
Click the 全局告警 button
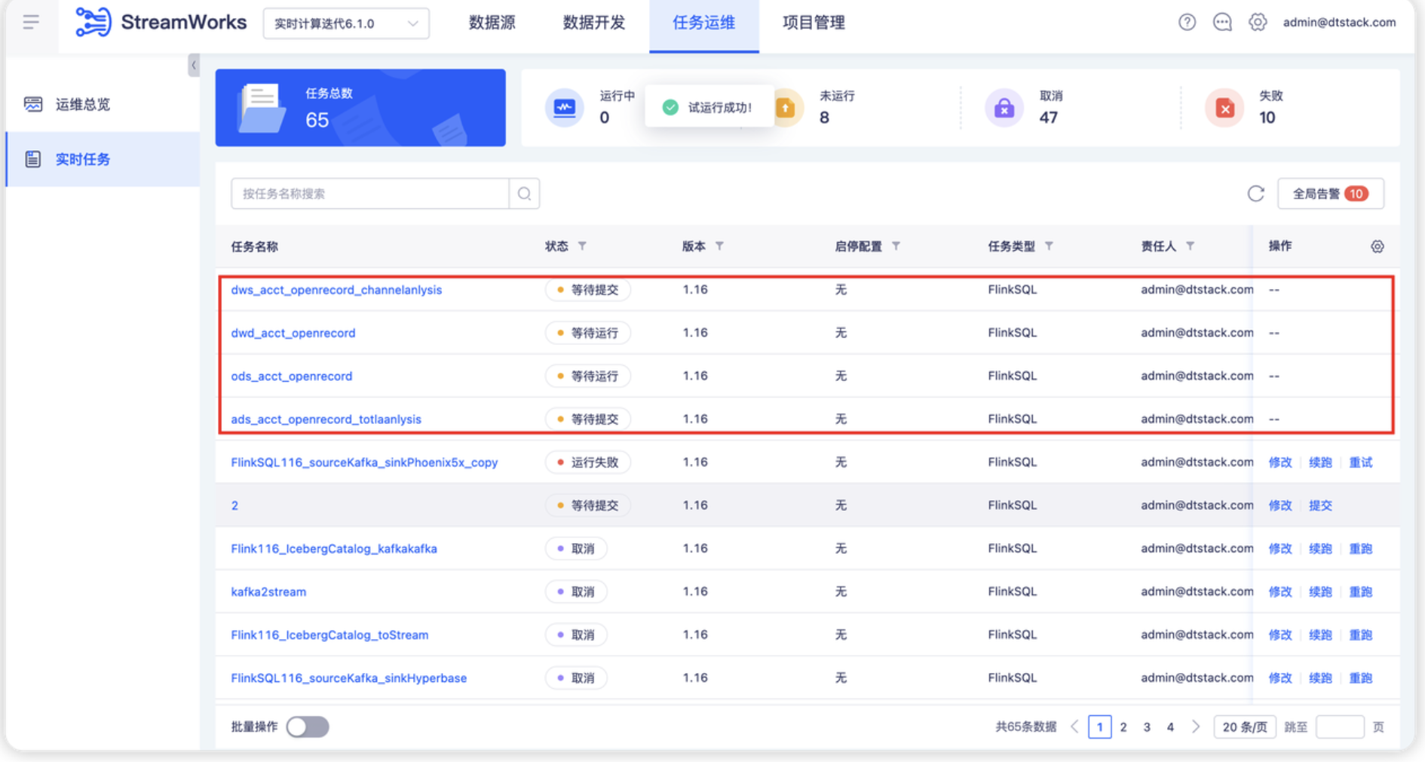[1330, 194]
